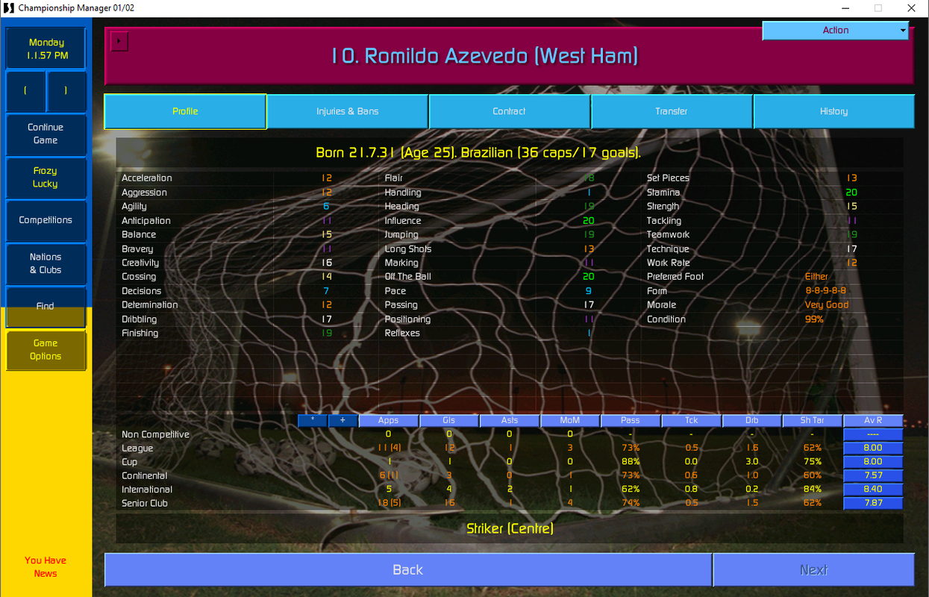Click the right bracket navigation button in the sidebar
The image size is (929, 597).
click(x=66, y=91)
